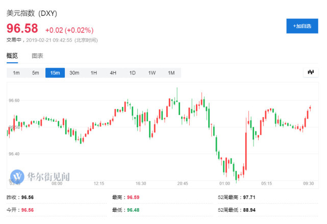327x224 pixels.
Task: Choose the 1H interval
Action: tap(94, 73)
